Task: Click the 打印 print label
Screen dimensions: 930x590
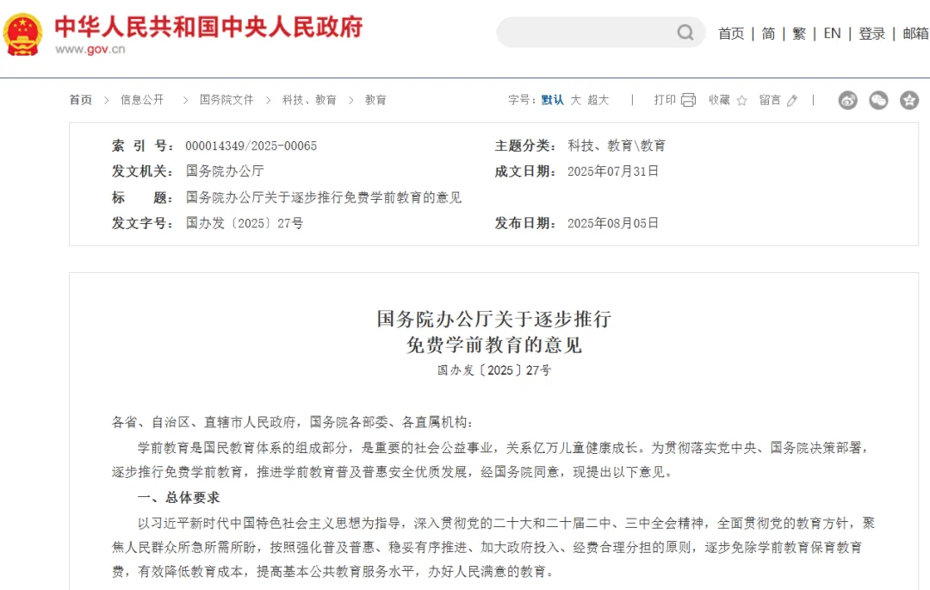Action: [x=665, y=100]
